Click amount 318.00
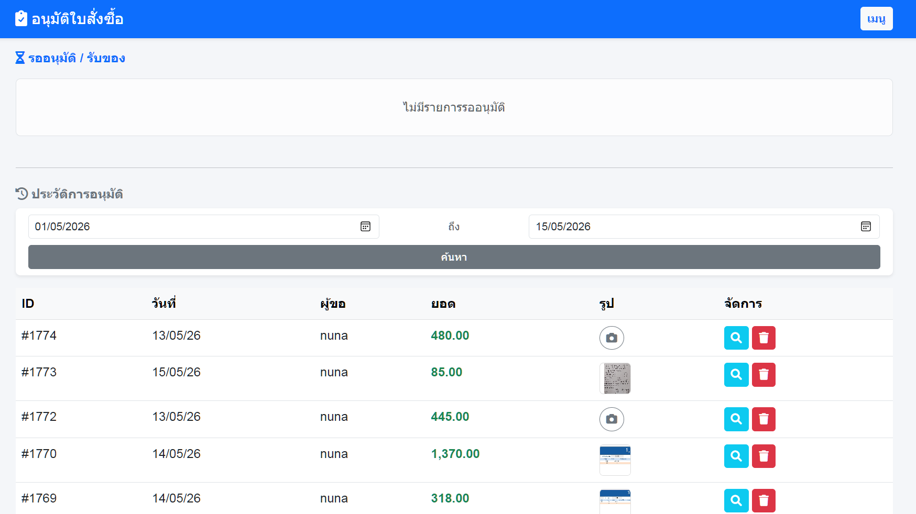916x514 pixels. click(x=450, y=498)
